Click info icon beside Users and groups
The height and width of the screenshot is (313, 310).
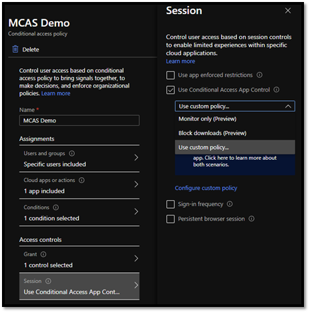tap(71, 153)
